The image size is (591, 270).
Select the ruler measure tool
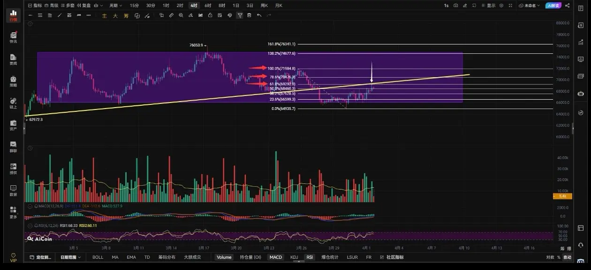pos(171,15)
